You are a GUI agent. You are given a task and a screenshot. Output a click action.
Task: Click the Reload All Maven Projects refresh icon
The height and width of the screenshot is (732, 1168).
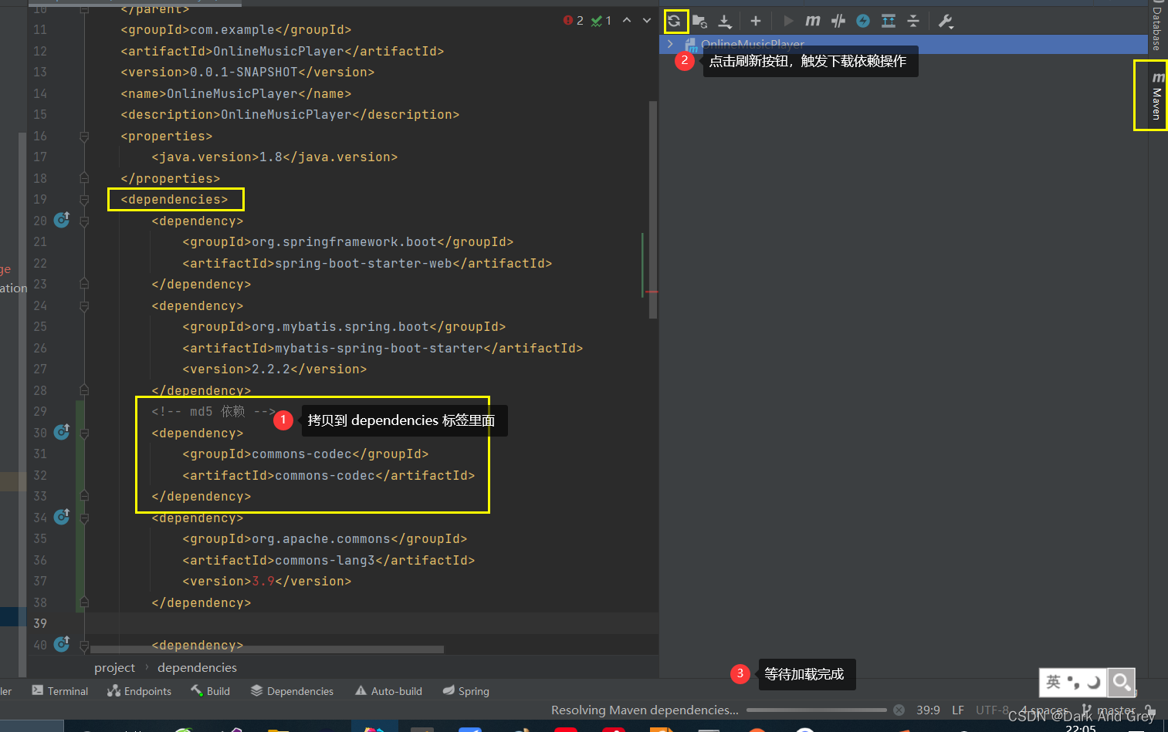click(675, 21)
